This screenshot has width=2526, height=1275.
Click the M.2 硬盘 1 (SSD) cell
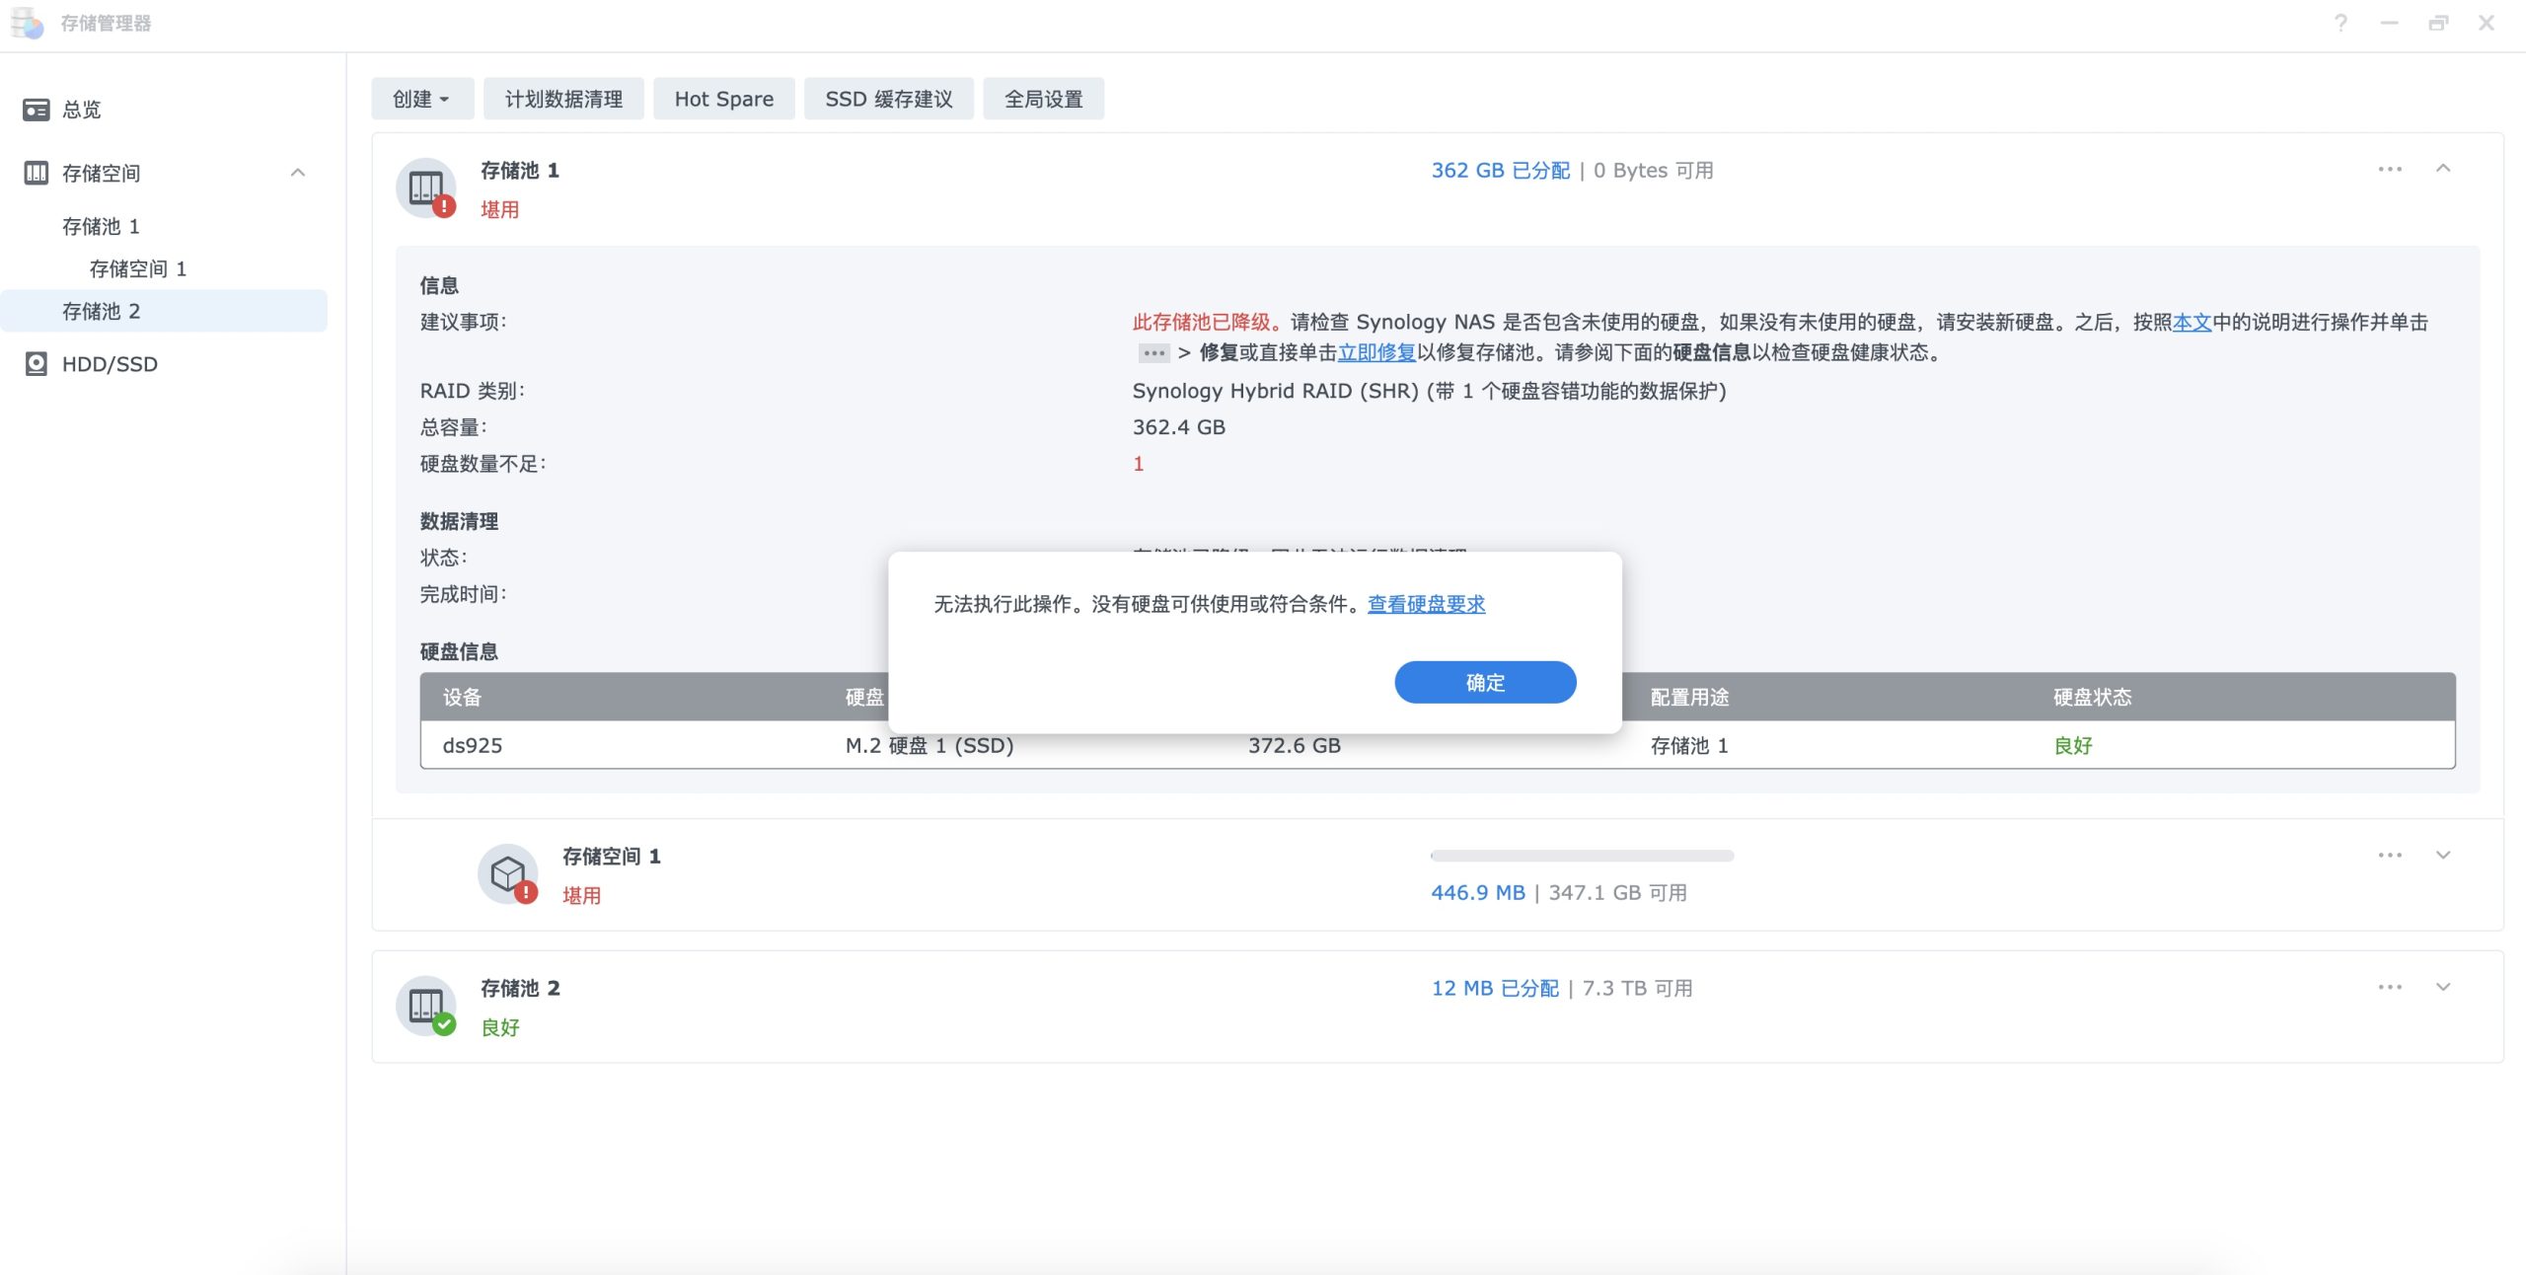[x=929, y=745]
